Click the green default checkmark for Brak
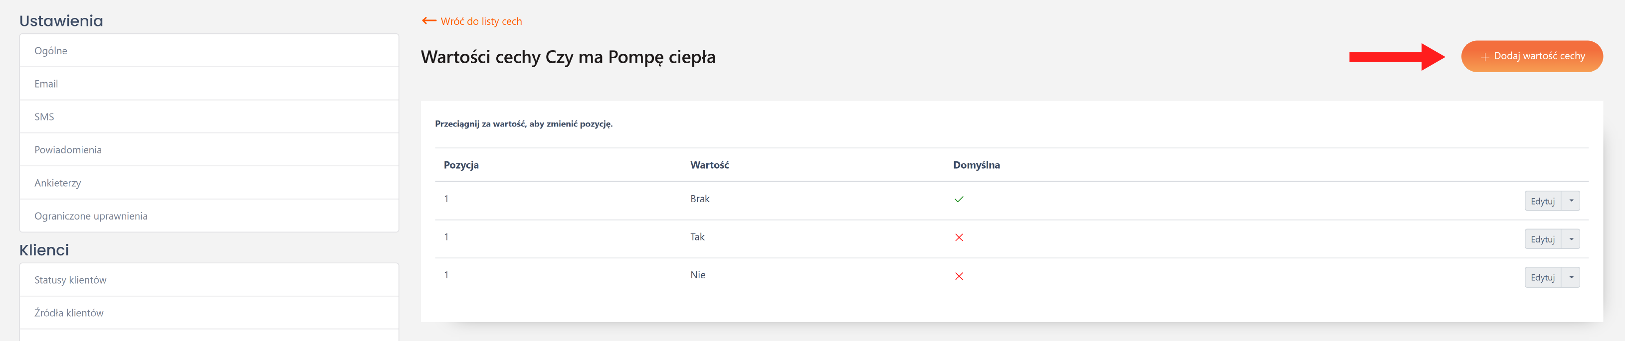Screen dimensions: 1625x341 pos(958,200)
